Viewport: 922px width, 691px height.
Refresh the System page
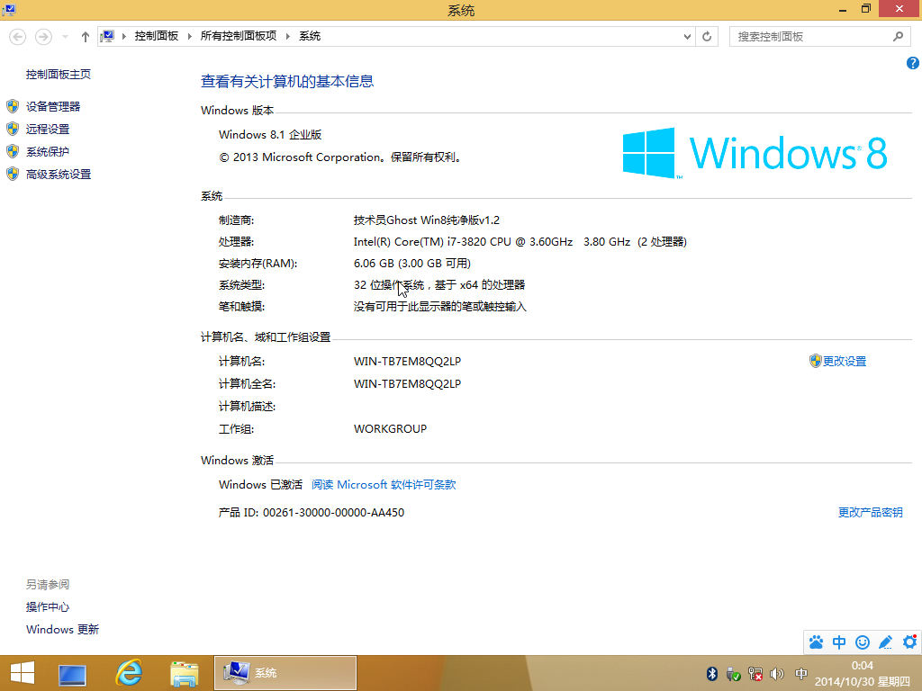point(707,36)
